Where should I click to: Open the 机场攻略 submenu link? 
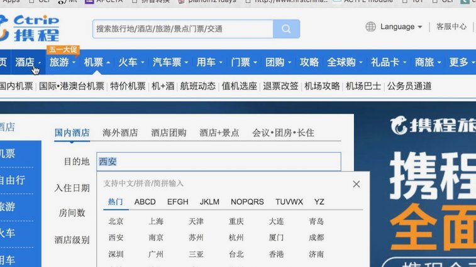tap(322, 86)
